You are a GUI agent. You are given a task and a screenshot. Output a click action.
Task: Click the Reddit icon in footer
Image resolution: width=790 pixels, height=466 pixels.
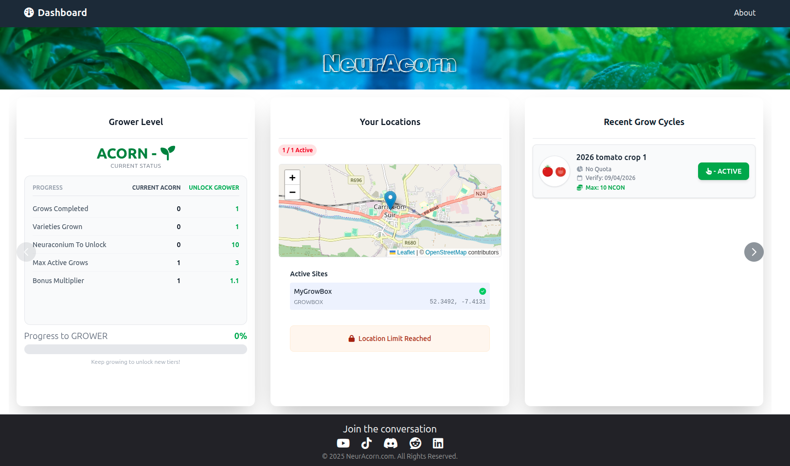pos(415,443)
